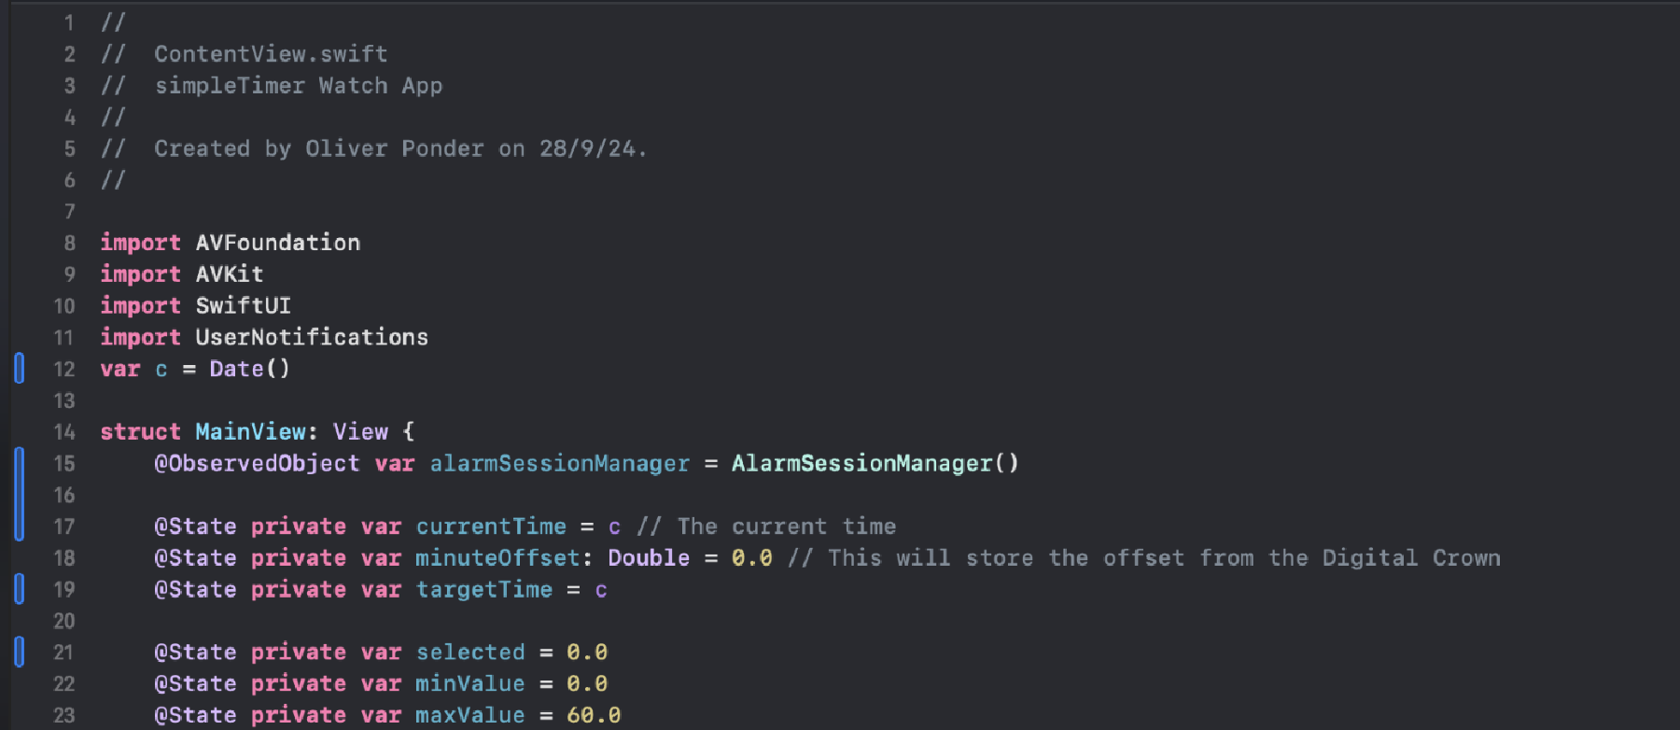Viewport: 1680px width, 730px height.
Task: Click the maxValue number 60.0
Action: tap(593, 715)
